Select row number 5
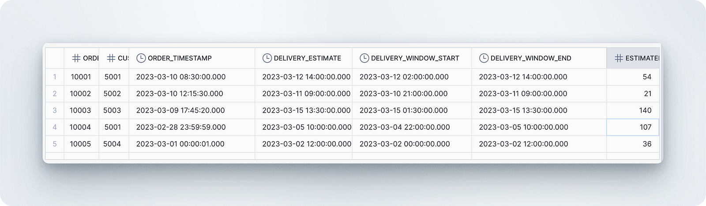 [55, 143]
